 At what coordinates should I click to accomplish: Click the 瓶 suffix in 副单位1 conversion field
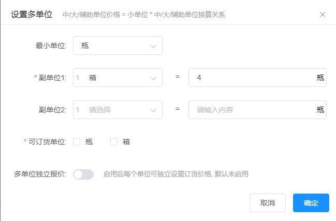320,78
